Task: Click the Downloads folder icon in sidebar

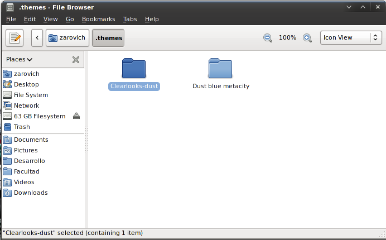Action: (x=7, y=193)
